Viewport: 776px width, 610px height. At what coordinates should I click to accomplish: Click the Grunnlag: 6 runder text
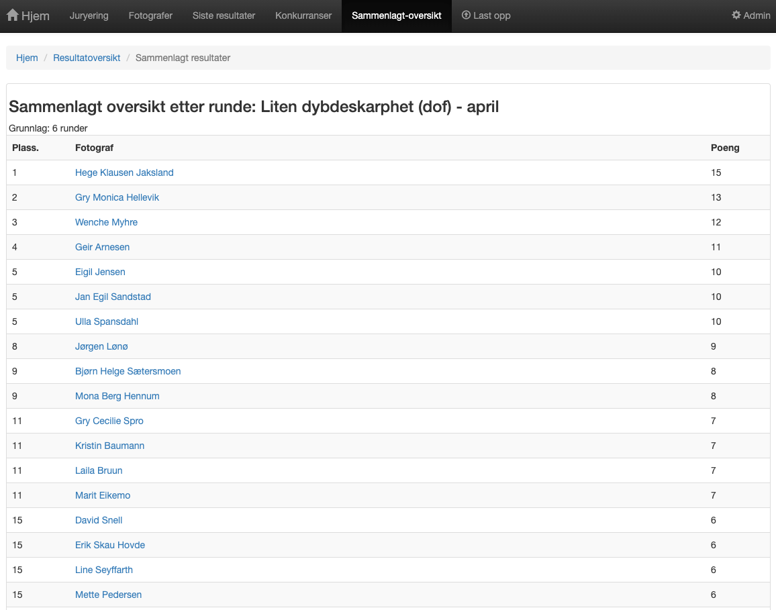48,128
